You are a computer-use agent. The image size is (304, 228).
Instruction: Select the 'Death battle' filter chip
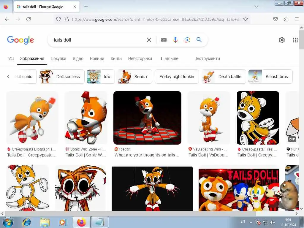pyautogui.click(x=224, y=77)
